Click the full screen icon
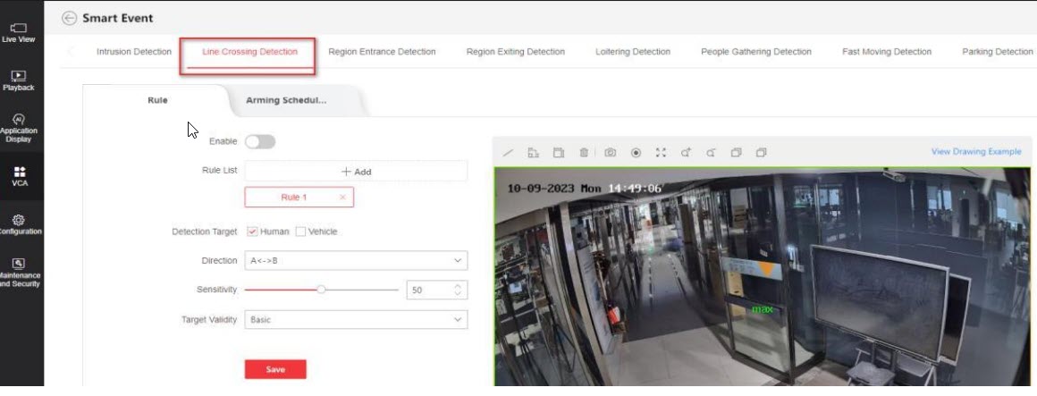 click(661, 153)
